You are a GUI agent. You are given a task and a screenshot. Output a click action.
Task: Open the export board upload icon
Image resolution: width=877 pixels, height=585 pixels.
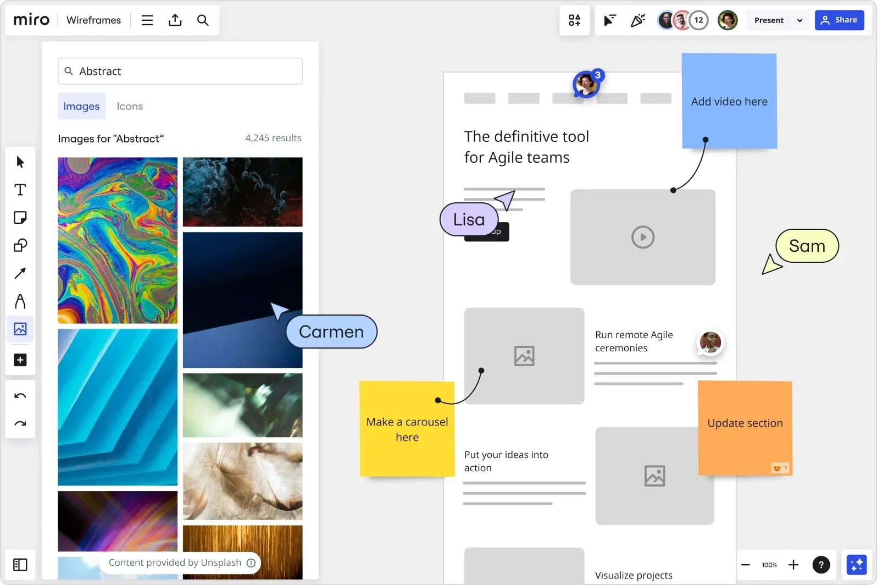(175, 20)
